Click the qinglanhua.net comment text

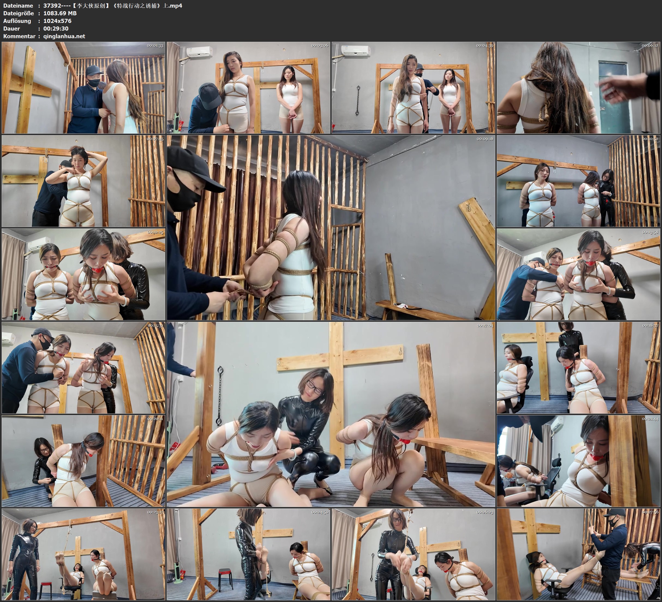(x=64, y=36)
